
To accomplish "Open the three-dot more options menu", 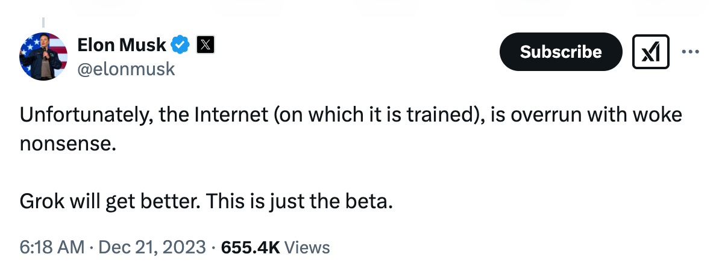I will (x=691, y=52).
